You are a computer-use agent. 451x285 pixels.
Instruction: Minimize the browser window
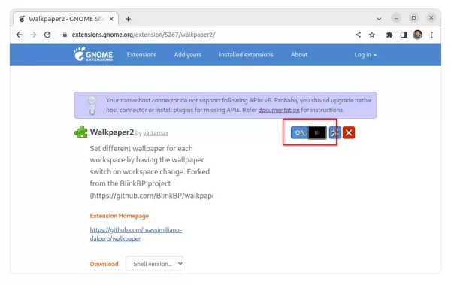click(396, 18)
